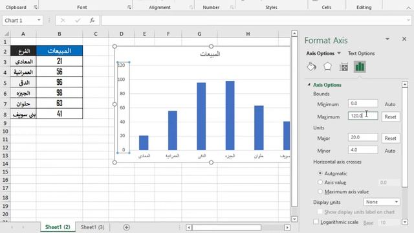The height and width of the screenshot is (233, 414).
Task: Select cell with value 96
Action: 60,82
